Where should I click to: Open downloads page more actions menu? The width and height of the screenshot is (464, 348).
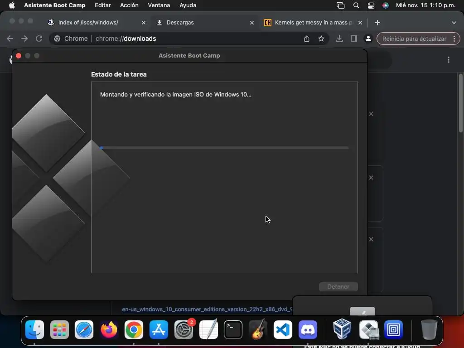click(449, 60)
